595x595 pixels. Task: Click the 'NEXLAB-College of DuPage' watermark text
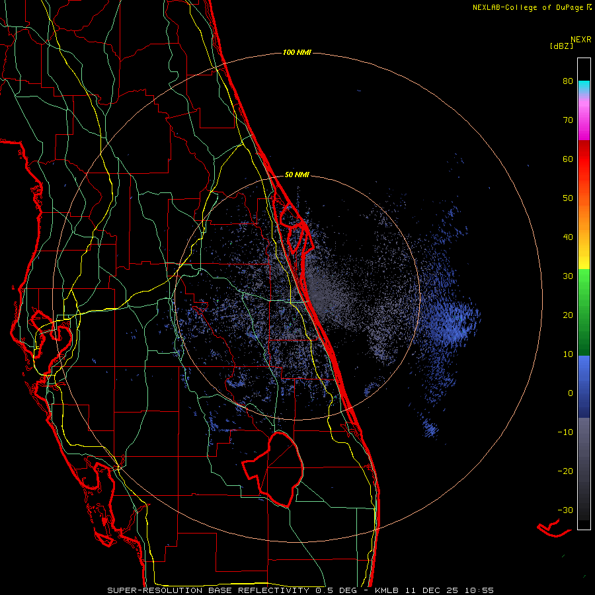point(528,7)
